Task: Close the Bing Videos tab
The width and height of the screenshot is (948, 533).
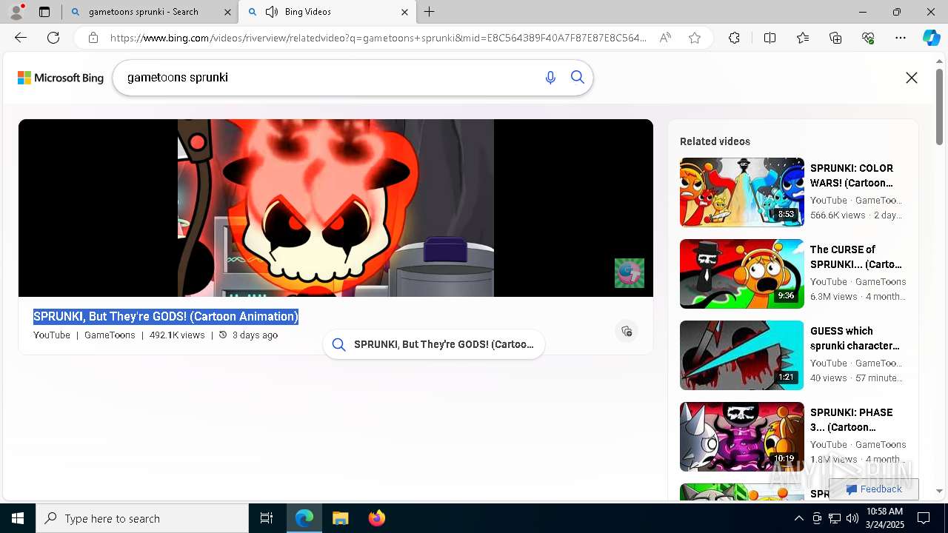Action: click(x=404, y=12)
